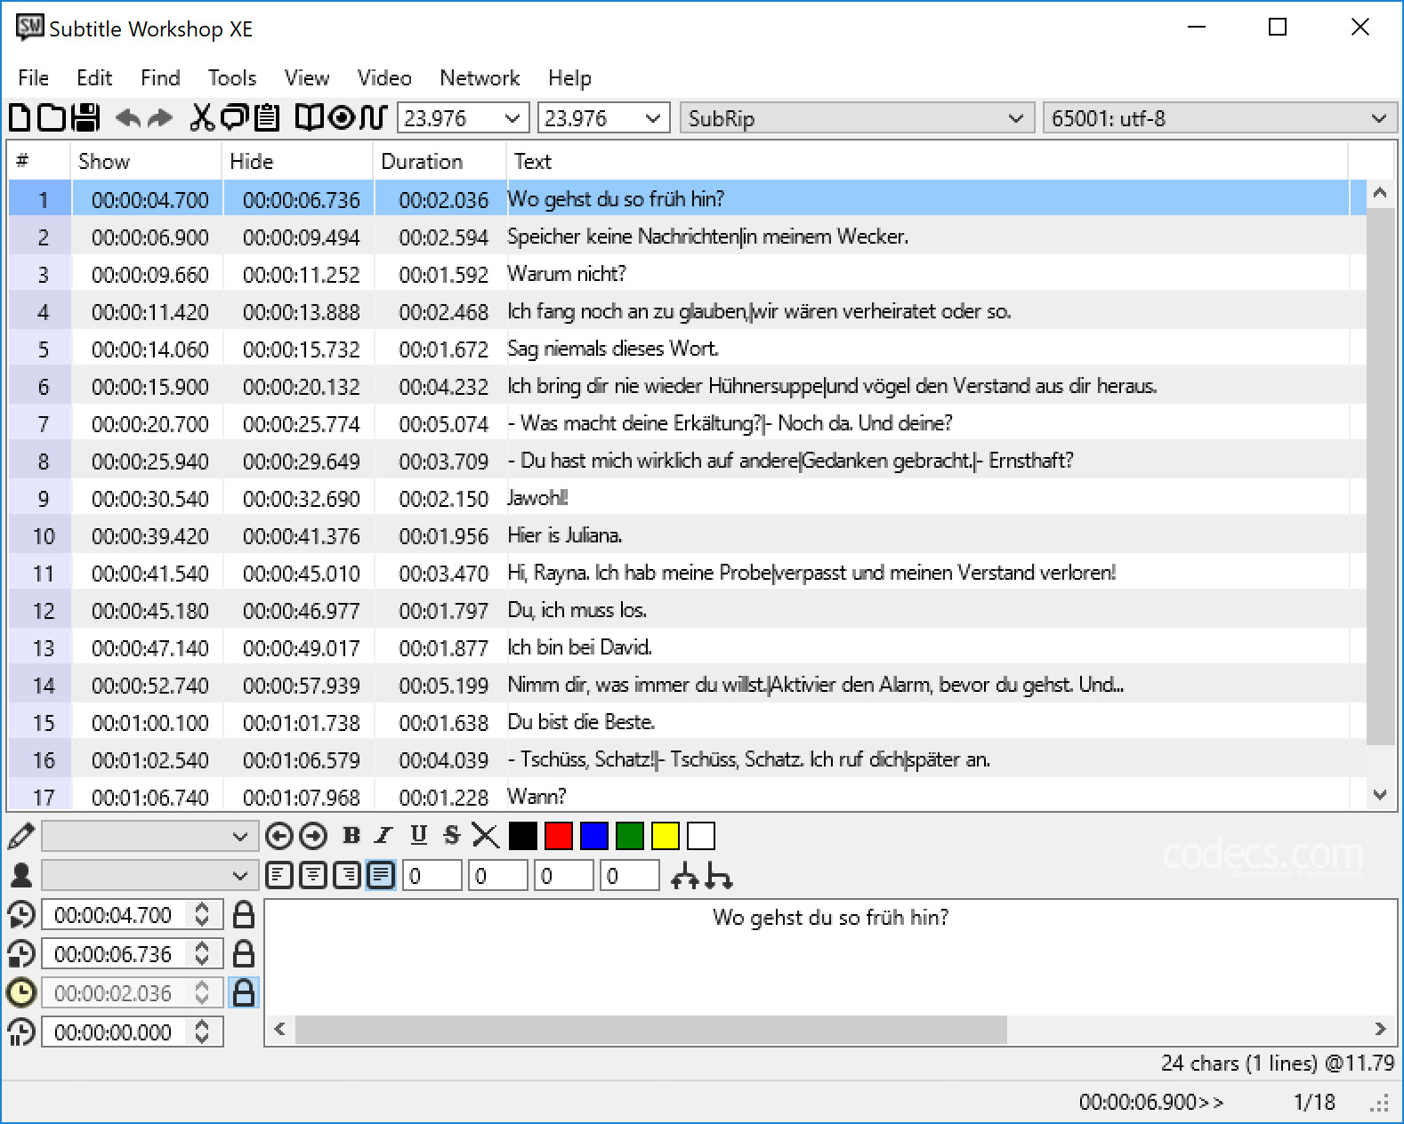Click the Text column header
The width and height of the screenshot is (1404, 1124).
[927, 161]
